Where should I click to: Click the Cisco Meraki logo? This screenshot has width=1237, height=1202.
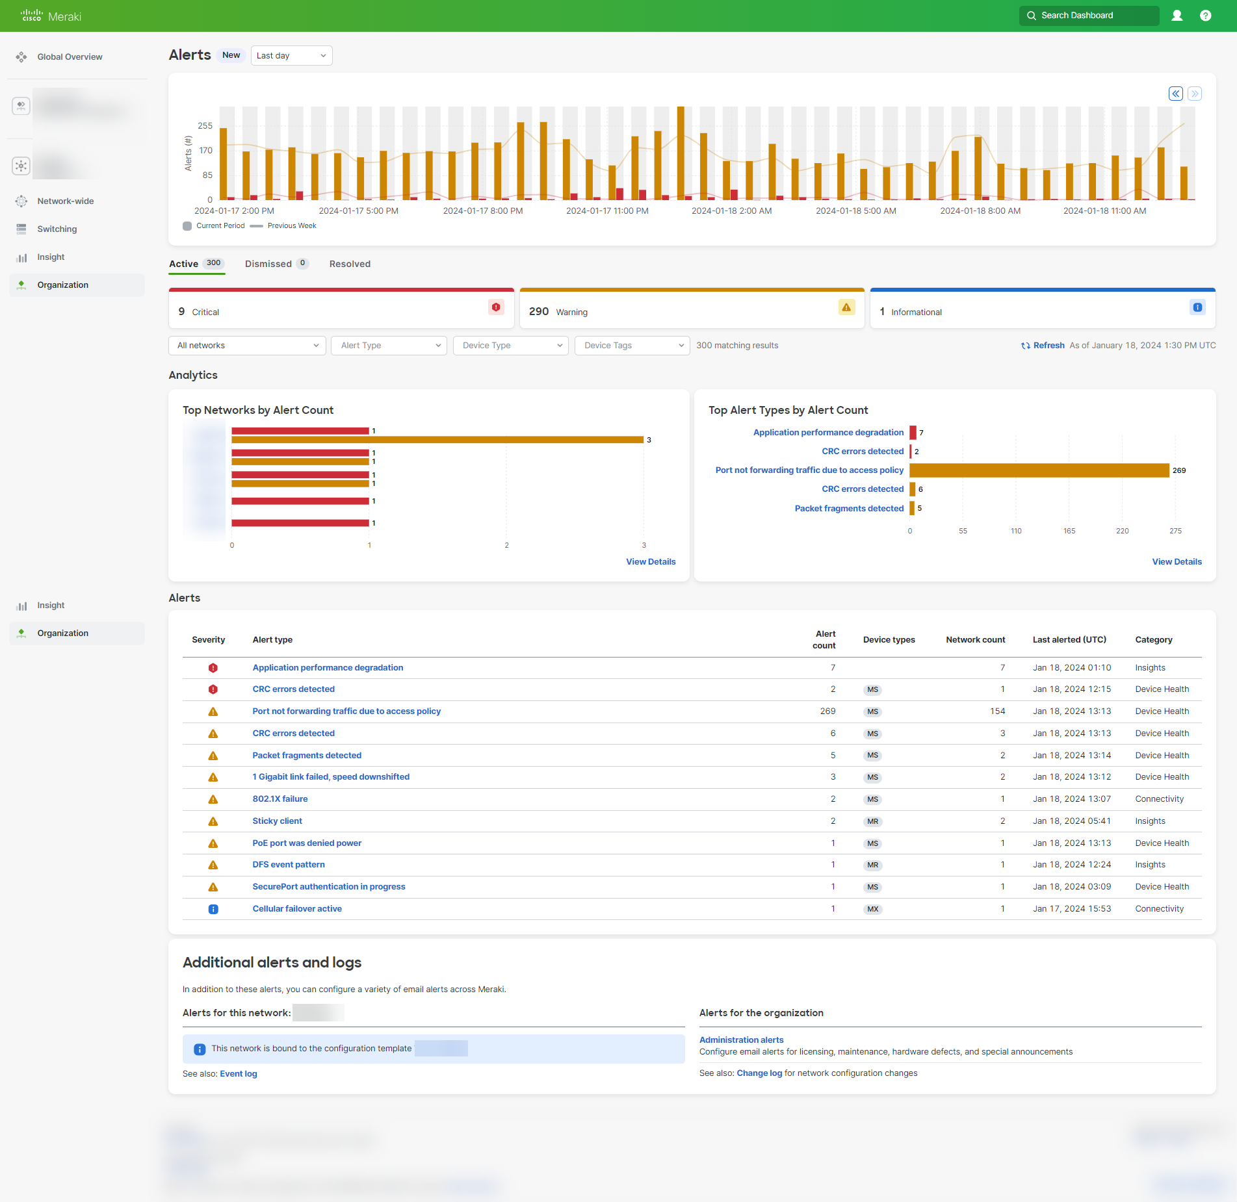(x=50, y=16)
